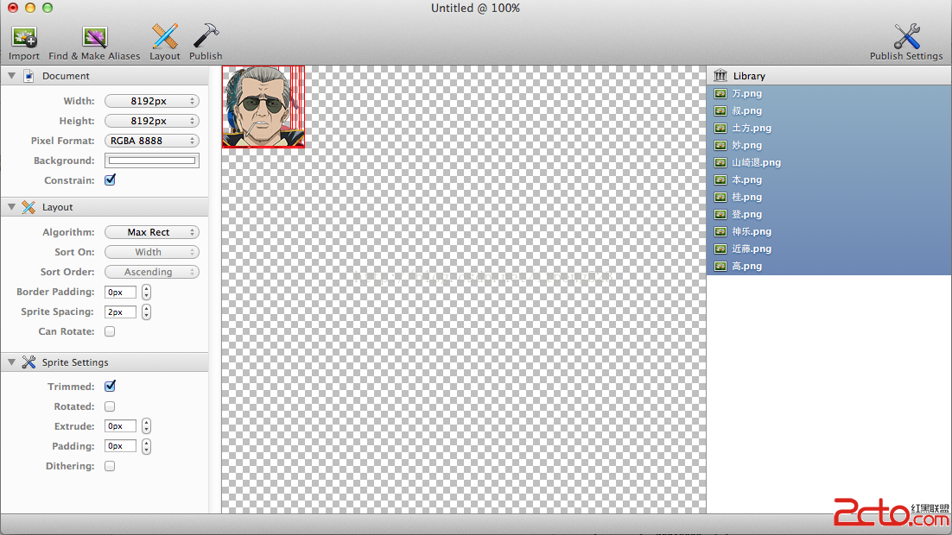Image resolution: width=952 pixels, height=535 pixels.
Task: Open the Algorithm dropdown showing Max Rect
Action: tap(151, 232)
